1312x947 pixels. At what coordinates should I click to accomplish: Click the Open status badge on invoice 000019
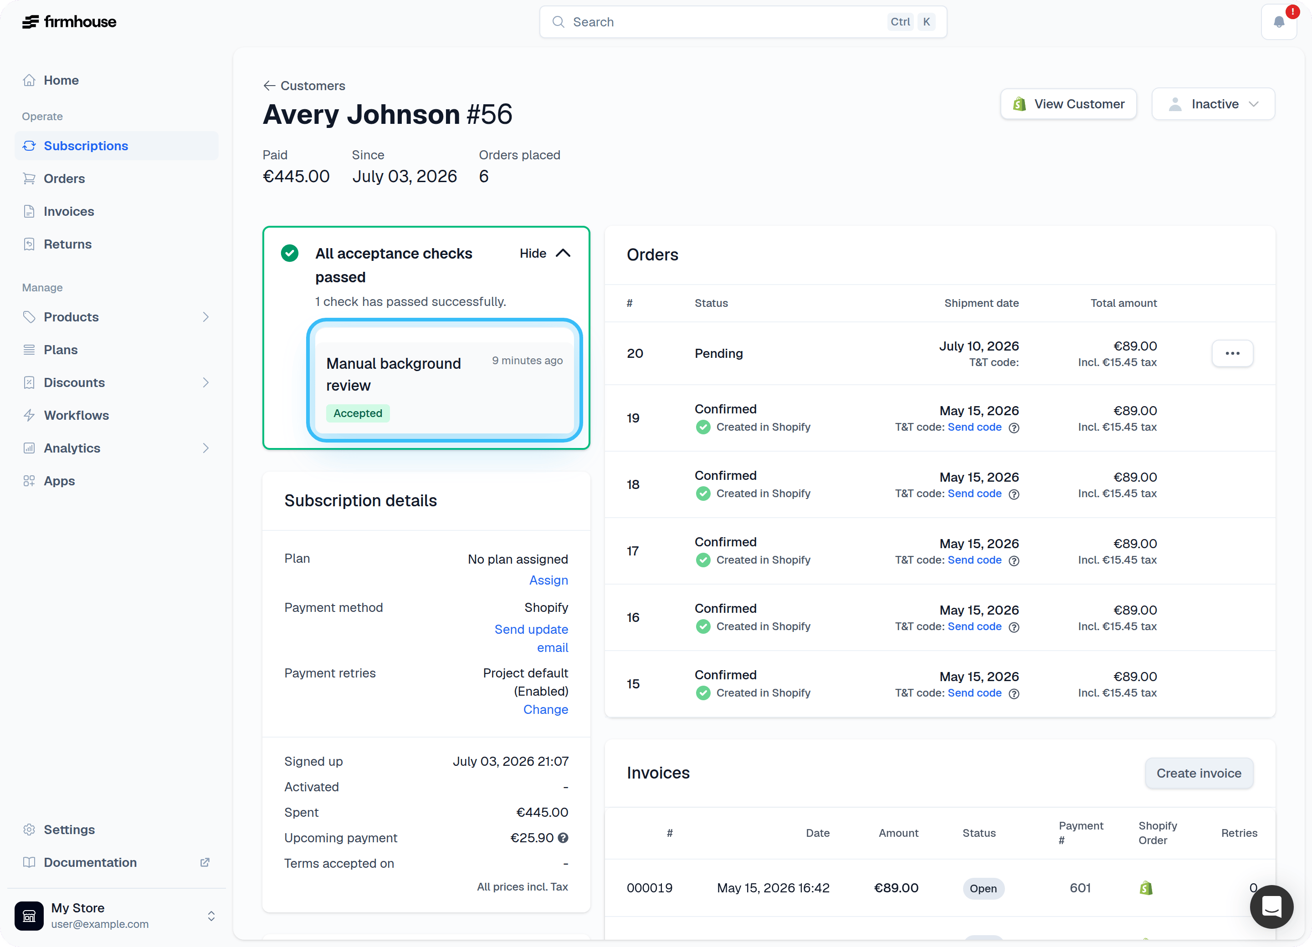tap(983, 888)
